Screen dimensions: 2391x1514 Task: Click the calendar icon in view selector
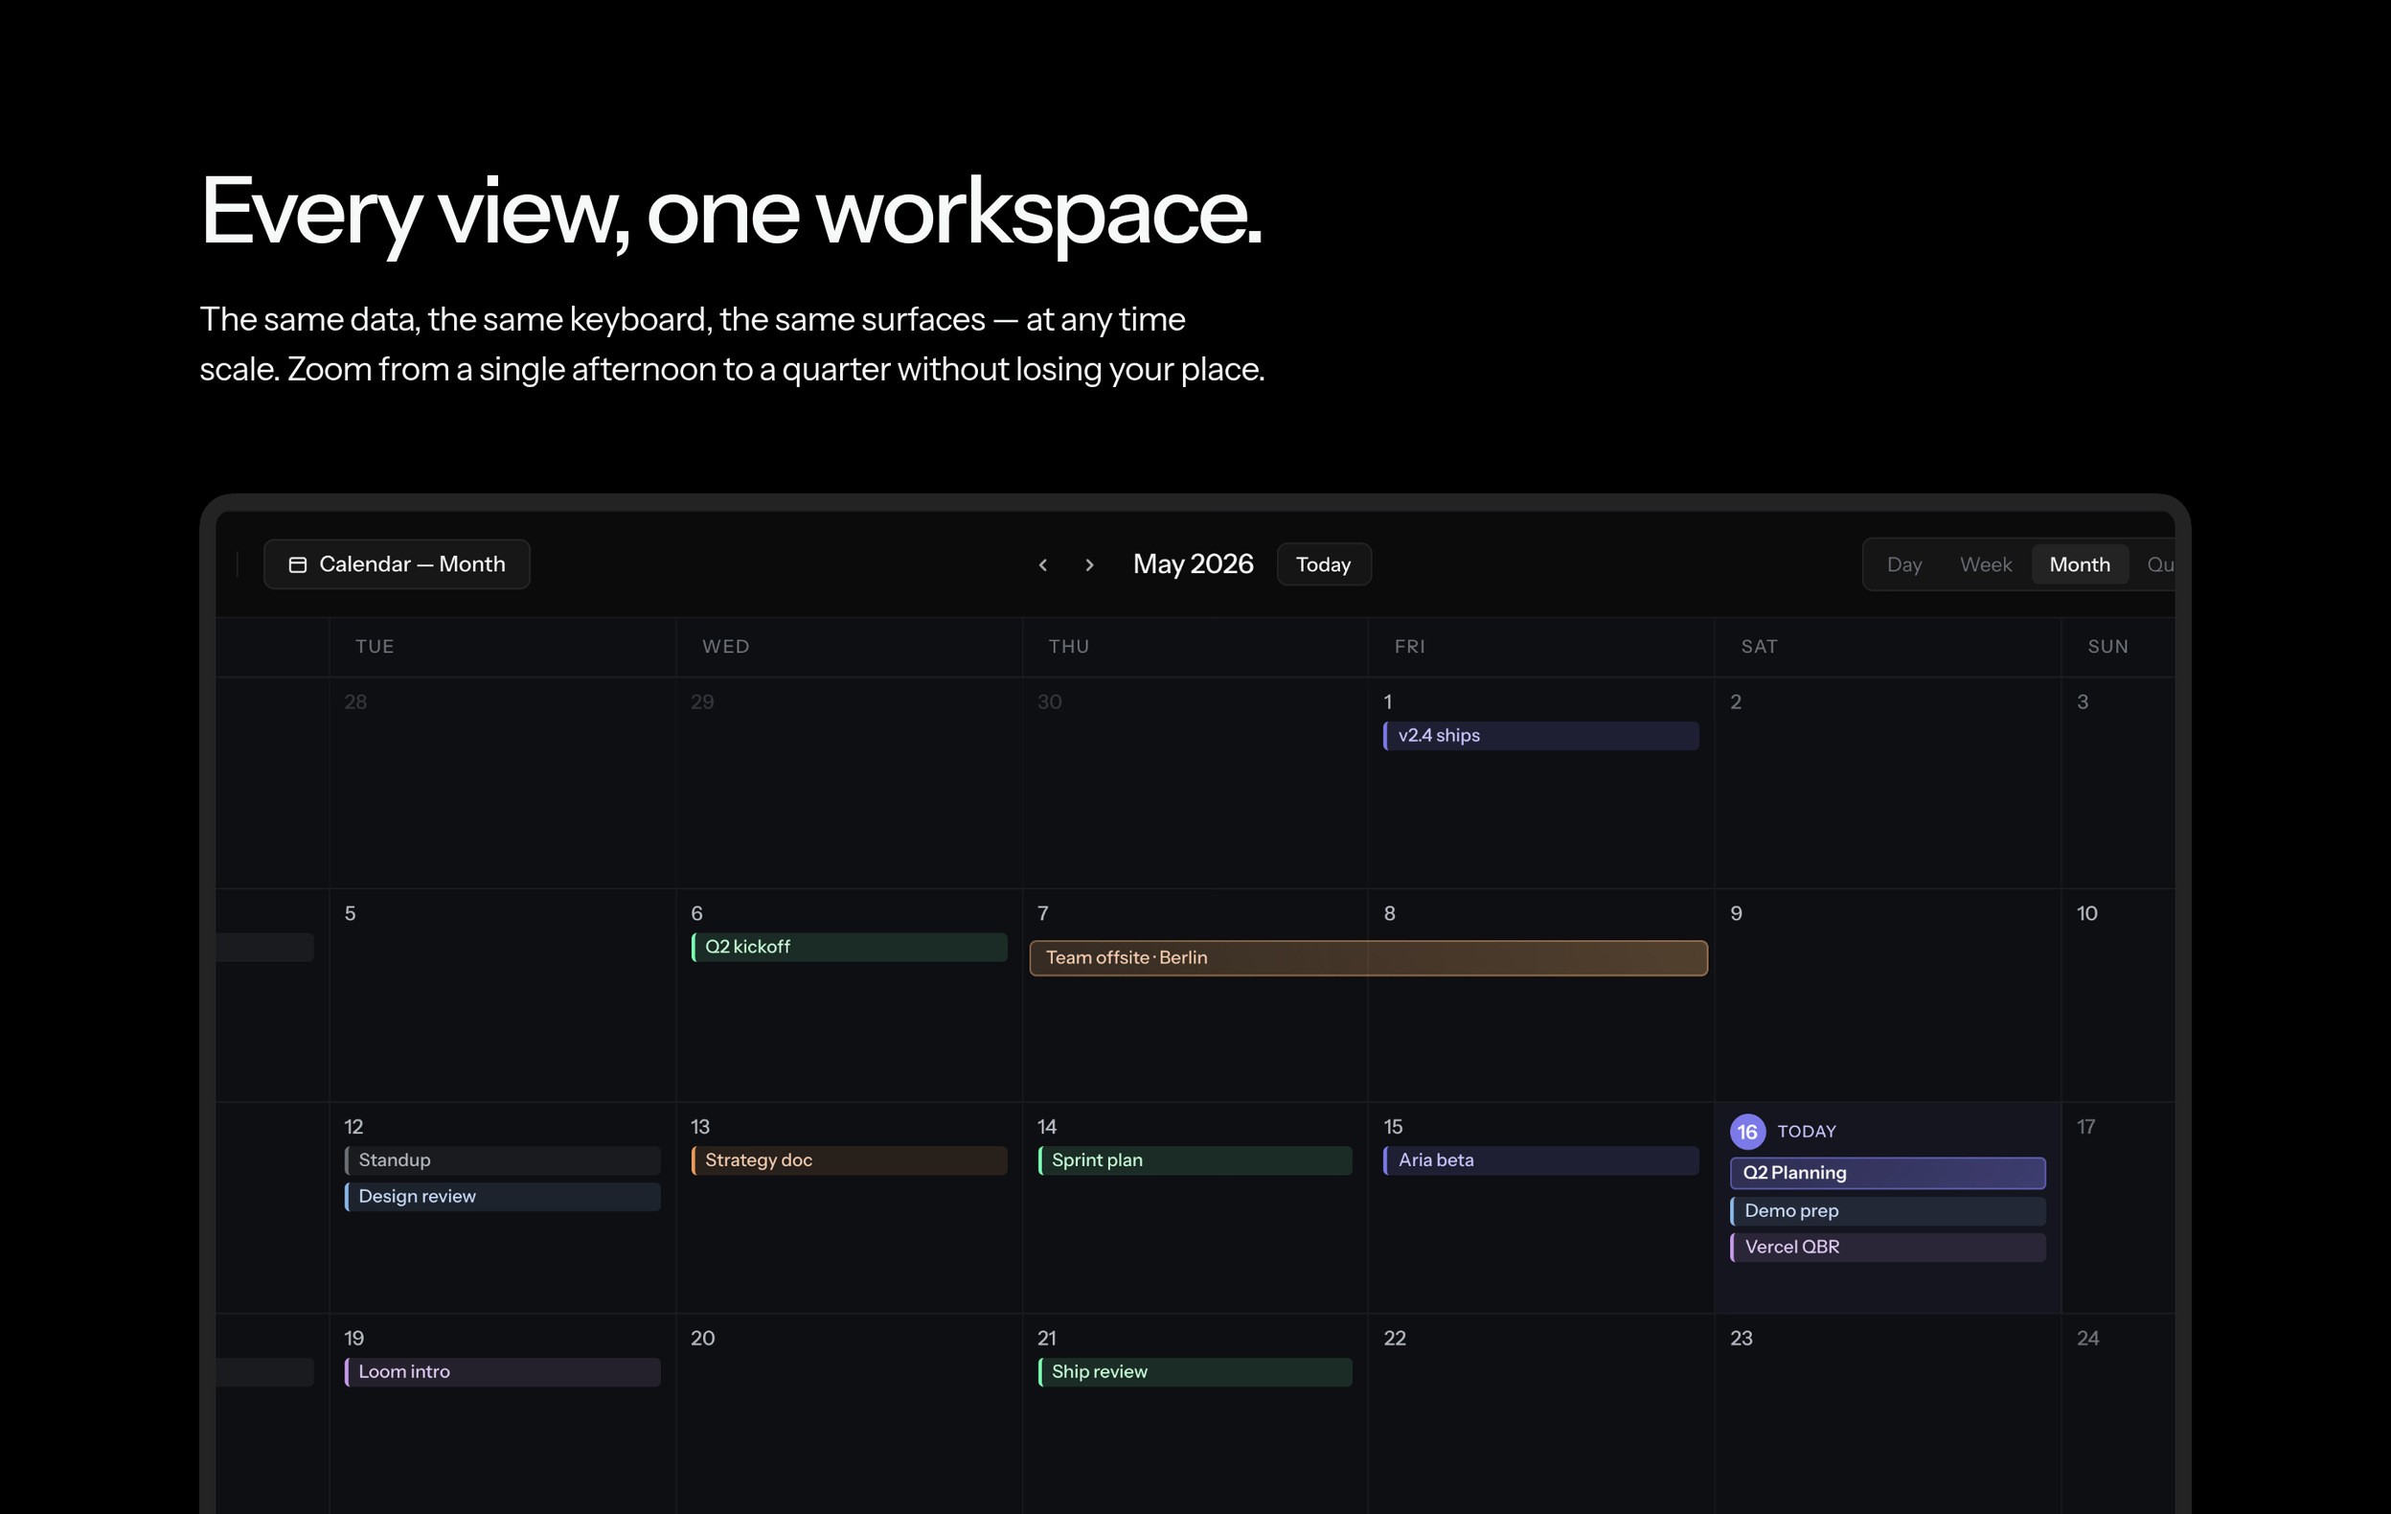(297, 564)
